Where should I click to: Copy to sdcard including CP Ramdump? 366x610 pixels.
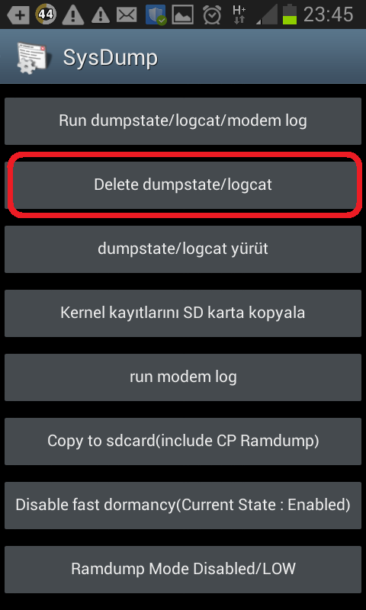pos(183,441)
